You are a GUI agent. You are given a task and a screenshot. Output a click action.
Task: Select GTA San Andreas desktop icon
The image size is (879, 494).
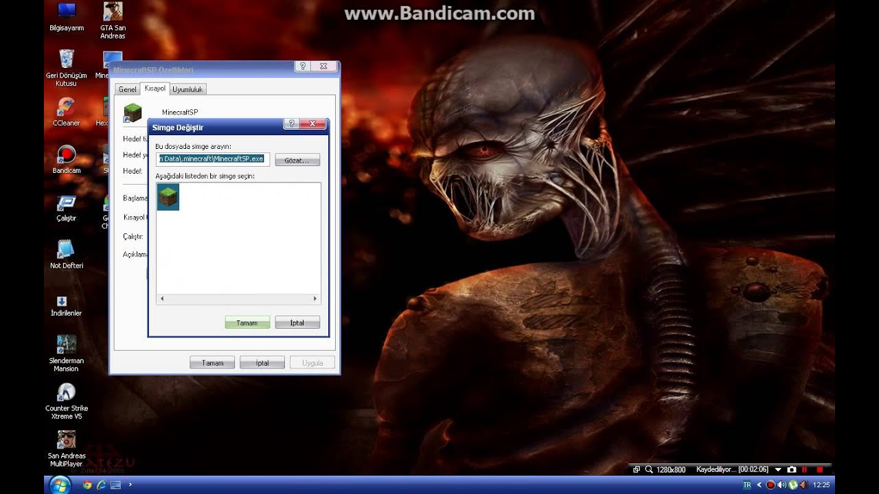click(113, 21)
